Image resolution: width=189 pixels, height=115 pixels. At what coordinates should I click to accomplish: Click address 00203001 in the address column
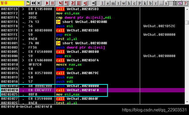(10, 43)
